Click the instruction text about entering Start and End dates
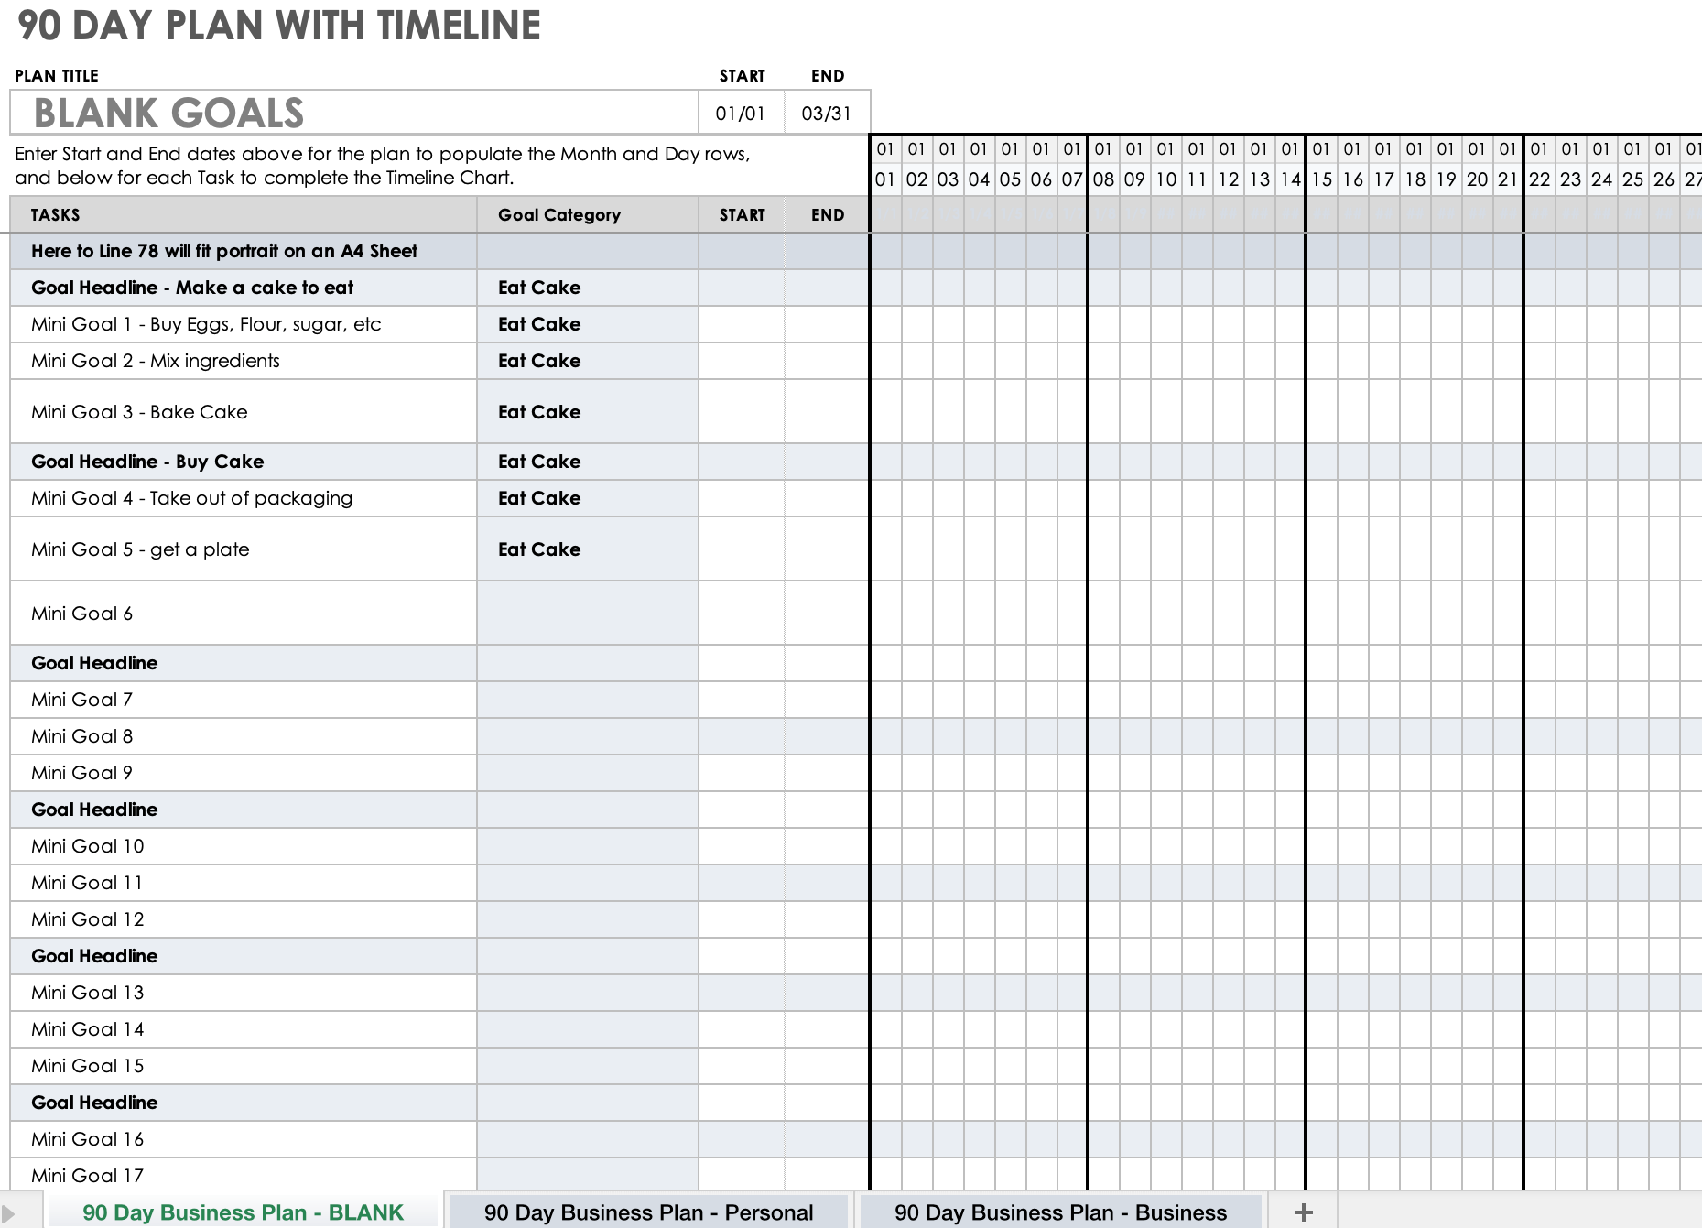Viewport: 1702px width, 1228px height. 385,166
